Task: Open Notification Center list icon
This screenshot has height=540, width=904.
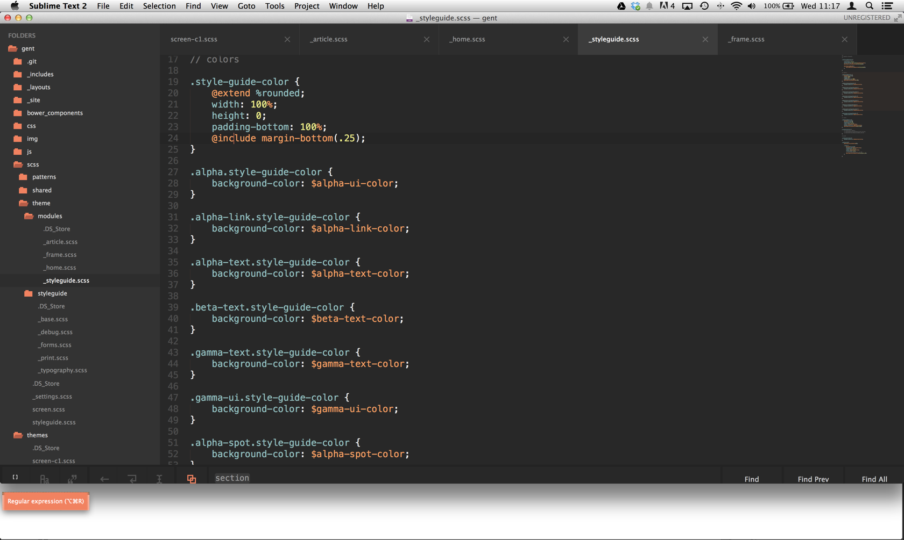Action: [x=887, y=6]
